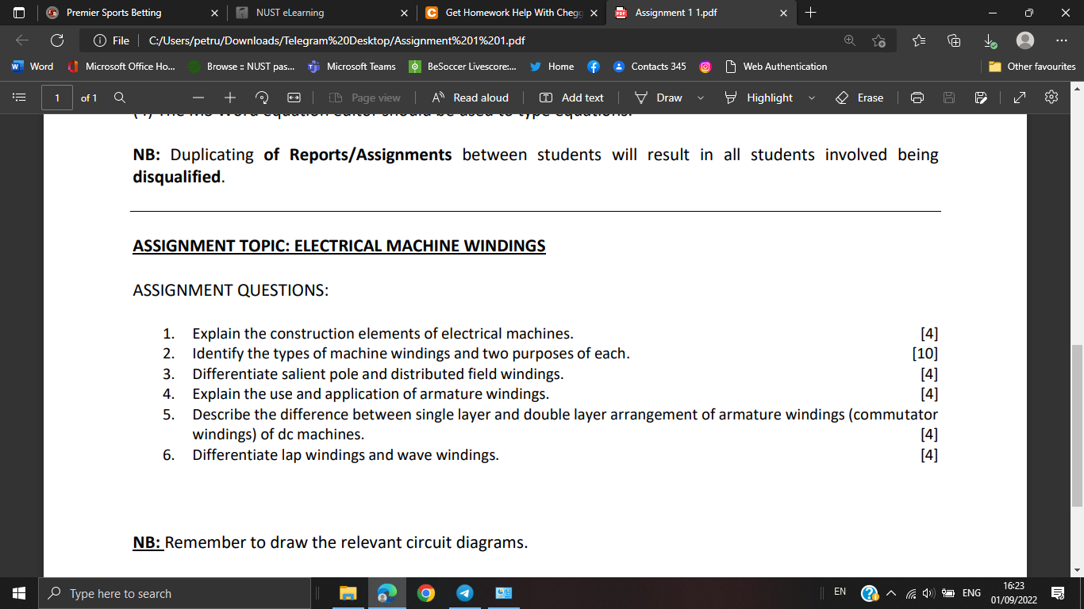Expand the Draw tool options dropdown
The image size is (1084, 609).
701,98
